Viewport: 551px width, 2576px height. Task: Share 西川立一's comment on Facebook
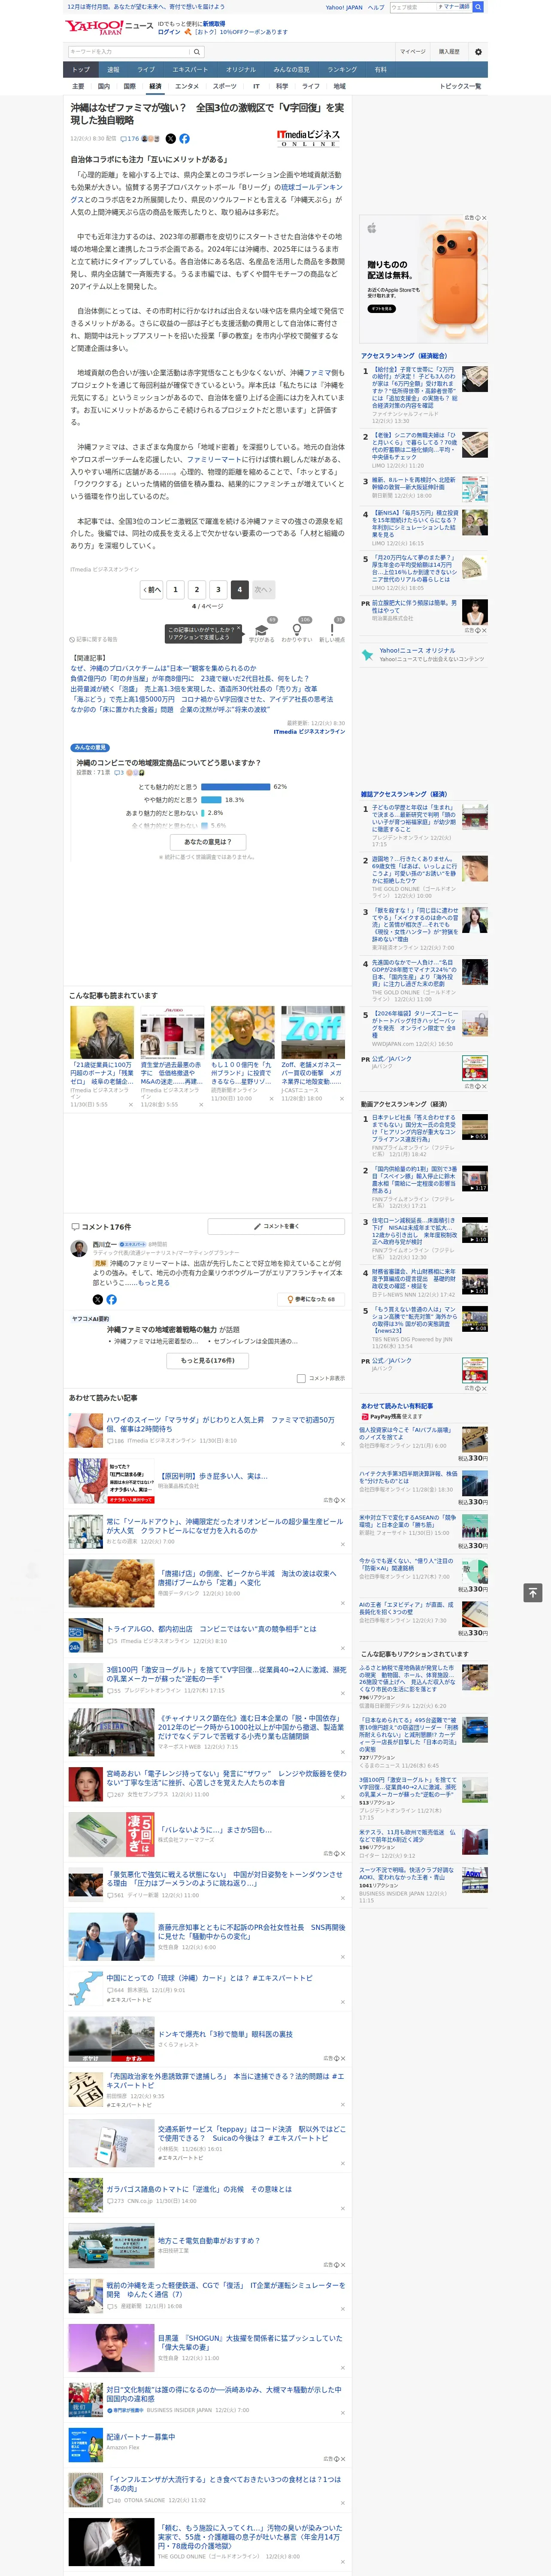(111, 1299)
